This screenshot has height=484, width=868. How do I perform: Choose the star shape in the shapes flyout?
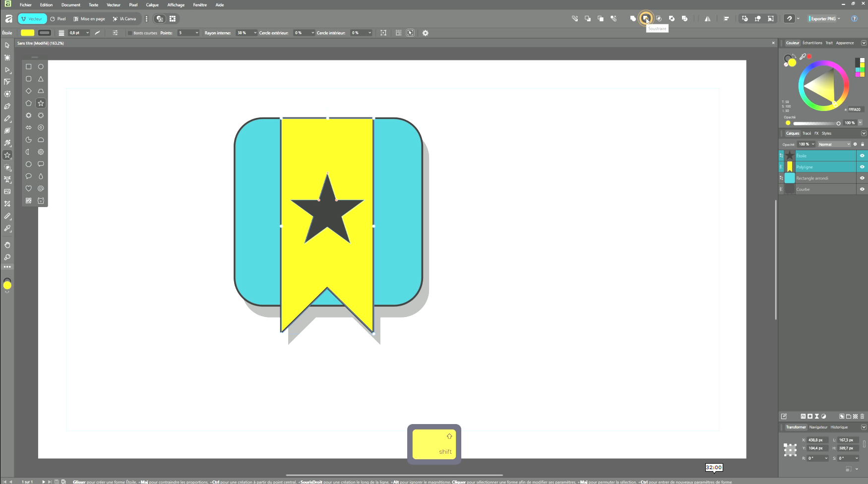41,103
